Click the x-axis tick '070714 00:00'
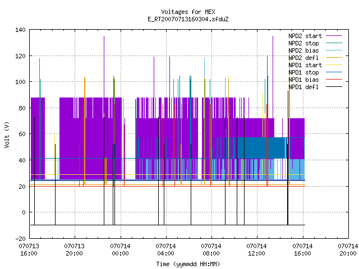The image size is (359, 269). point(120,250)
